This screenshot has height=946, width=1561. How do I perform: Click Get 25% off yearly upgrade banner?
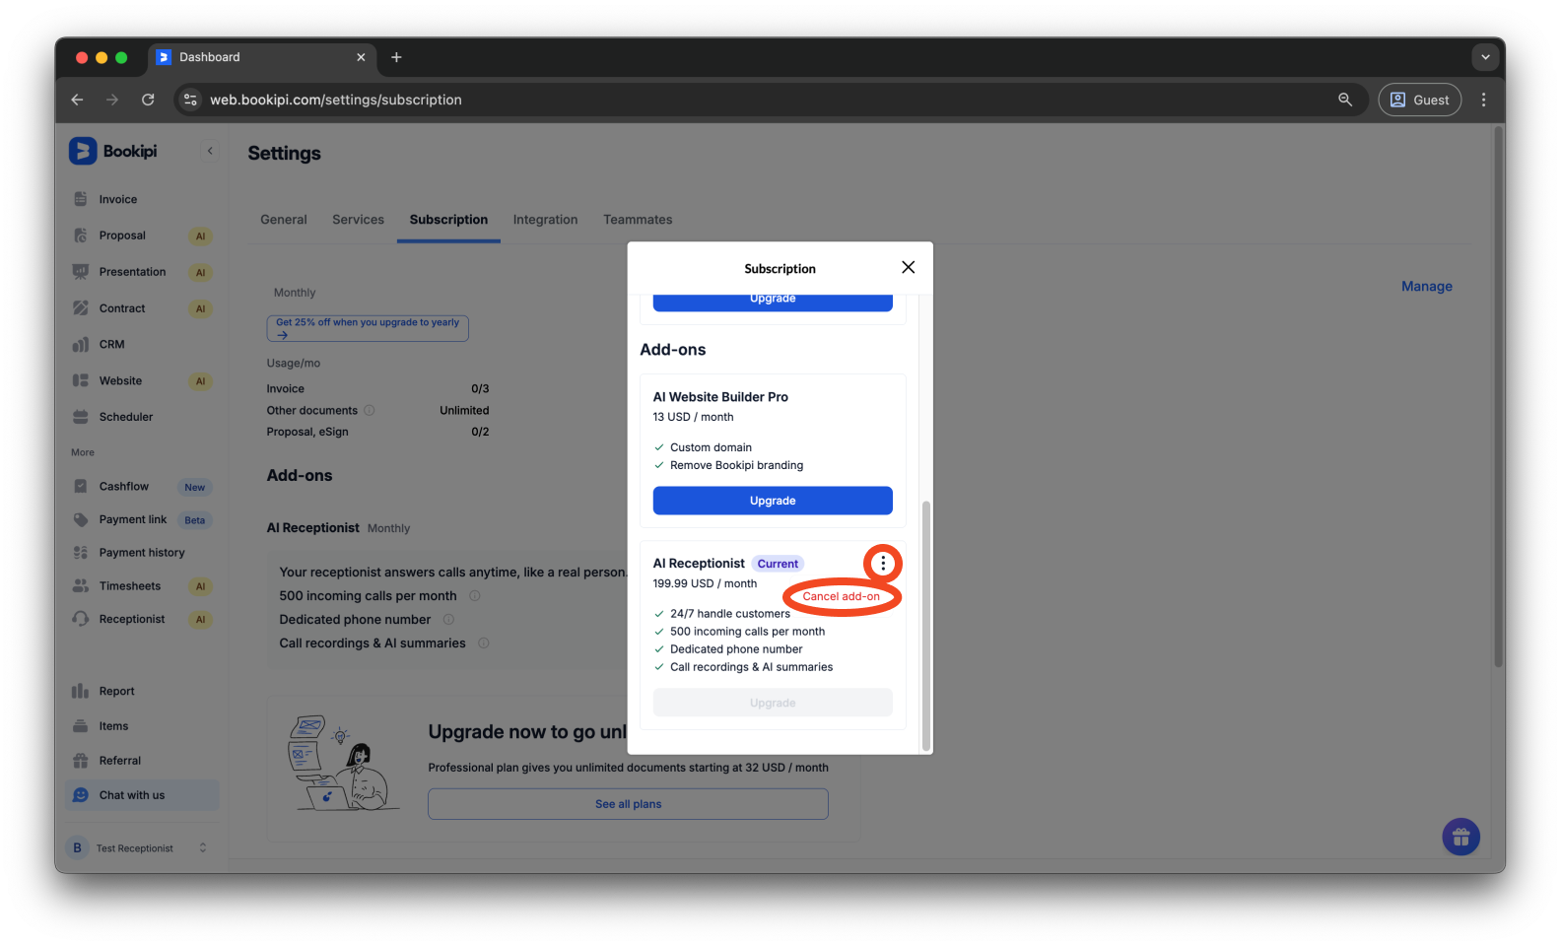click(368, 328)
